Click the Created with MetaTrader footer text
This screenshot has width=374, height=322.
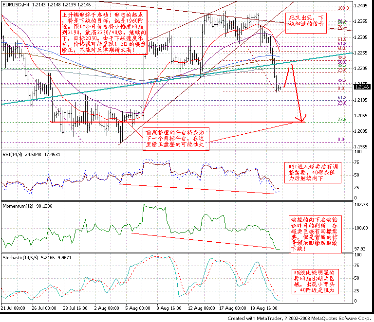point(299,319)
